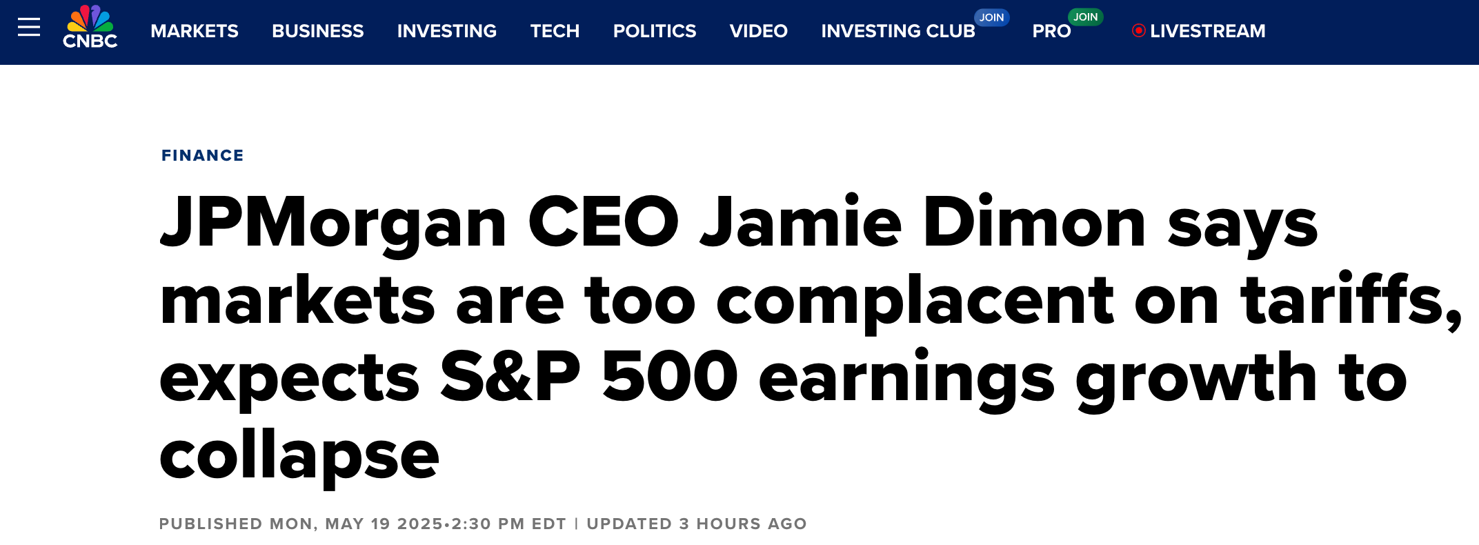Image resolution: width=1479 pixels, height=545 pixels.
Task: Open the Video section
Action: [759, 31]
